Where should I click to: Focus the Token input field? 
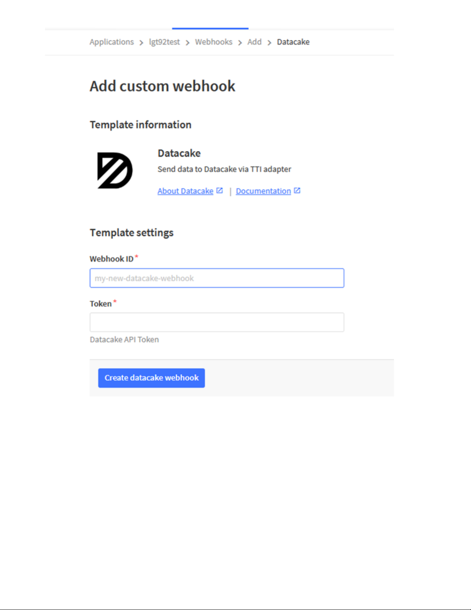pos(217,322)
